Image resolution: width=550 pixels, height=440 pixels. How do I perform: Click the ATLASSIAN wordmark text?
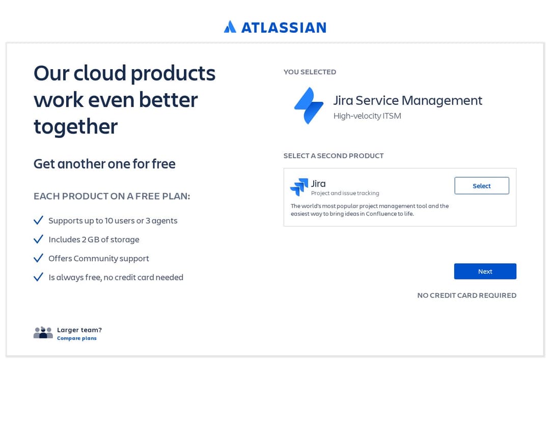(283, 28)
